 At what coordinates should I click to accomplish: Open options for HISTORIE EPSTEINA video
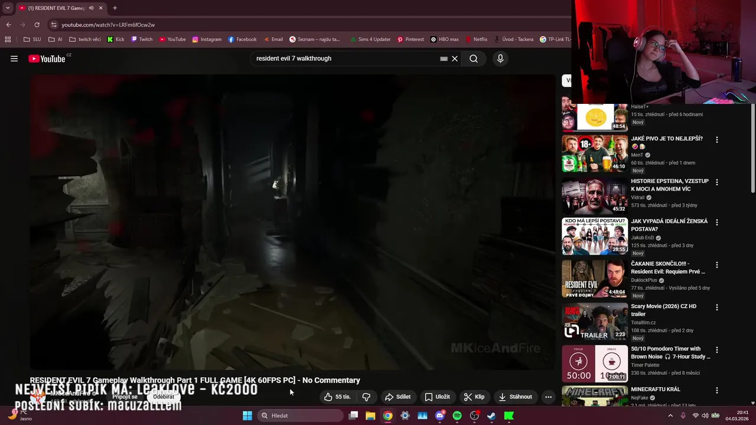point(717,182)
